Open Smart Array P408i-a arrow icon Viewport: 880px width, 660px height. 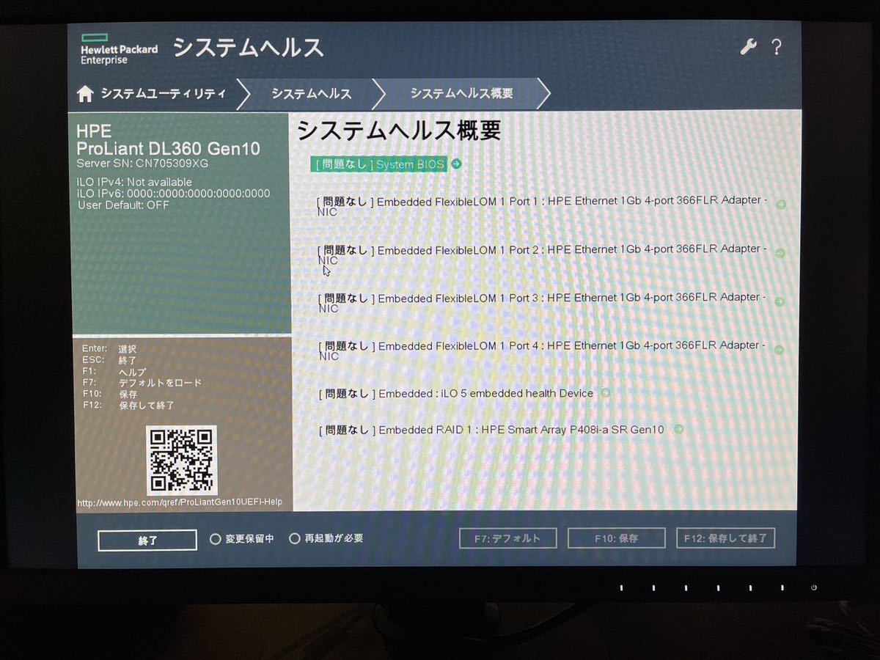tap(678, 429)
